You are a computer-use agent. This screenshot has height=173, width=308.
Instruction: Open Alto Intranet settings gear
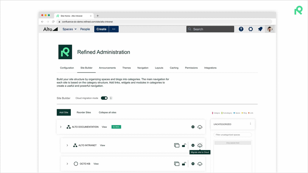coord(193,145)
